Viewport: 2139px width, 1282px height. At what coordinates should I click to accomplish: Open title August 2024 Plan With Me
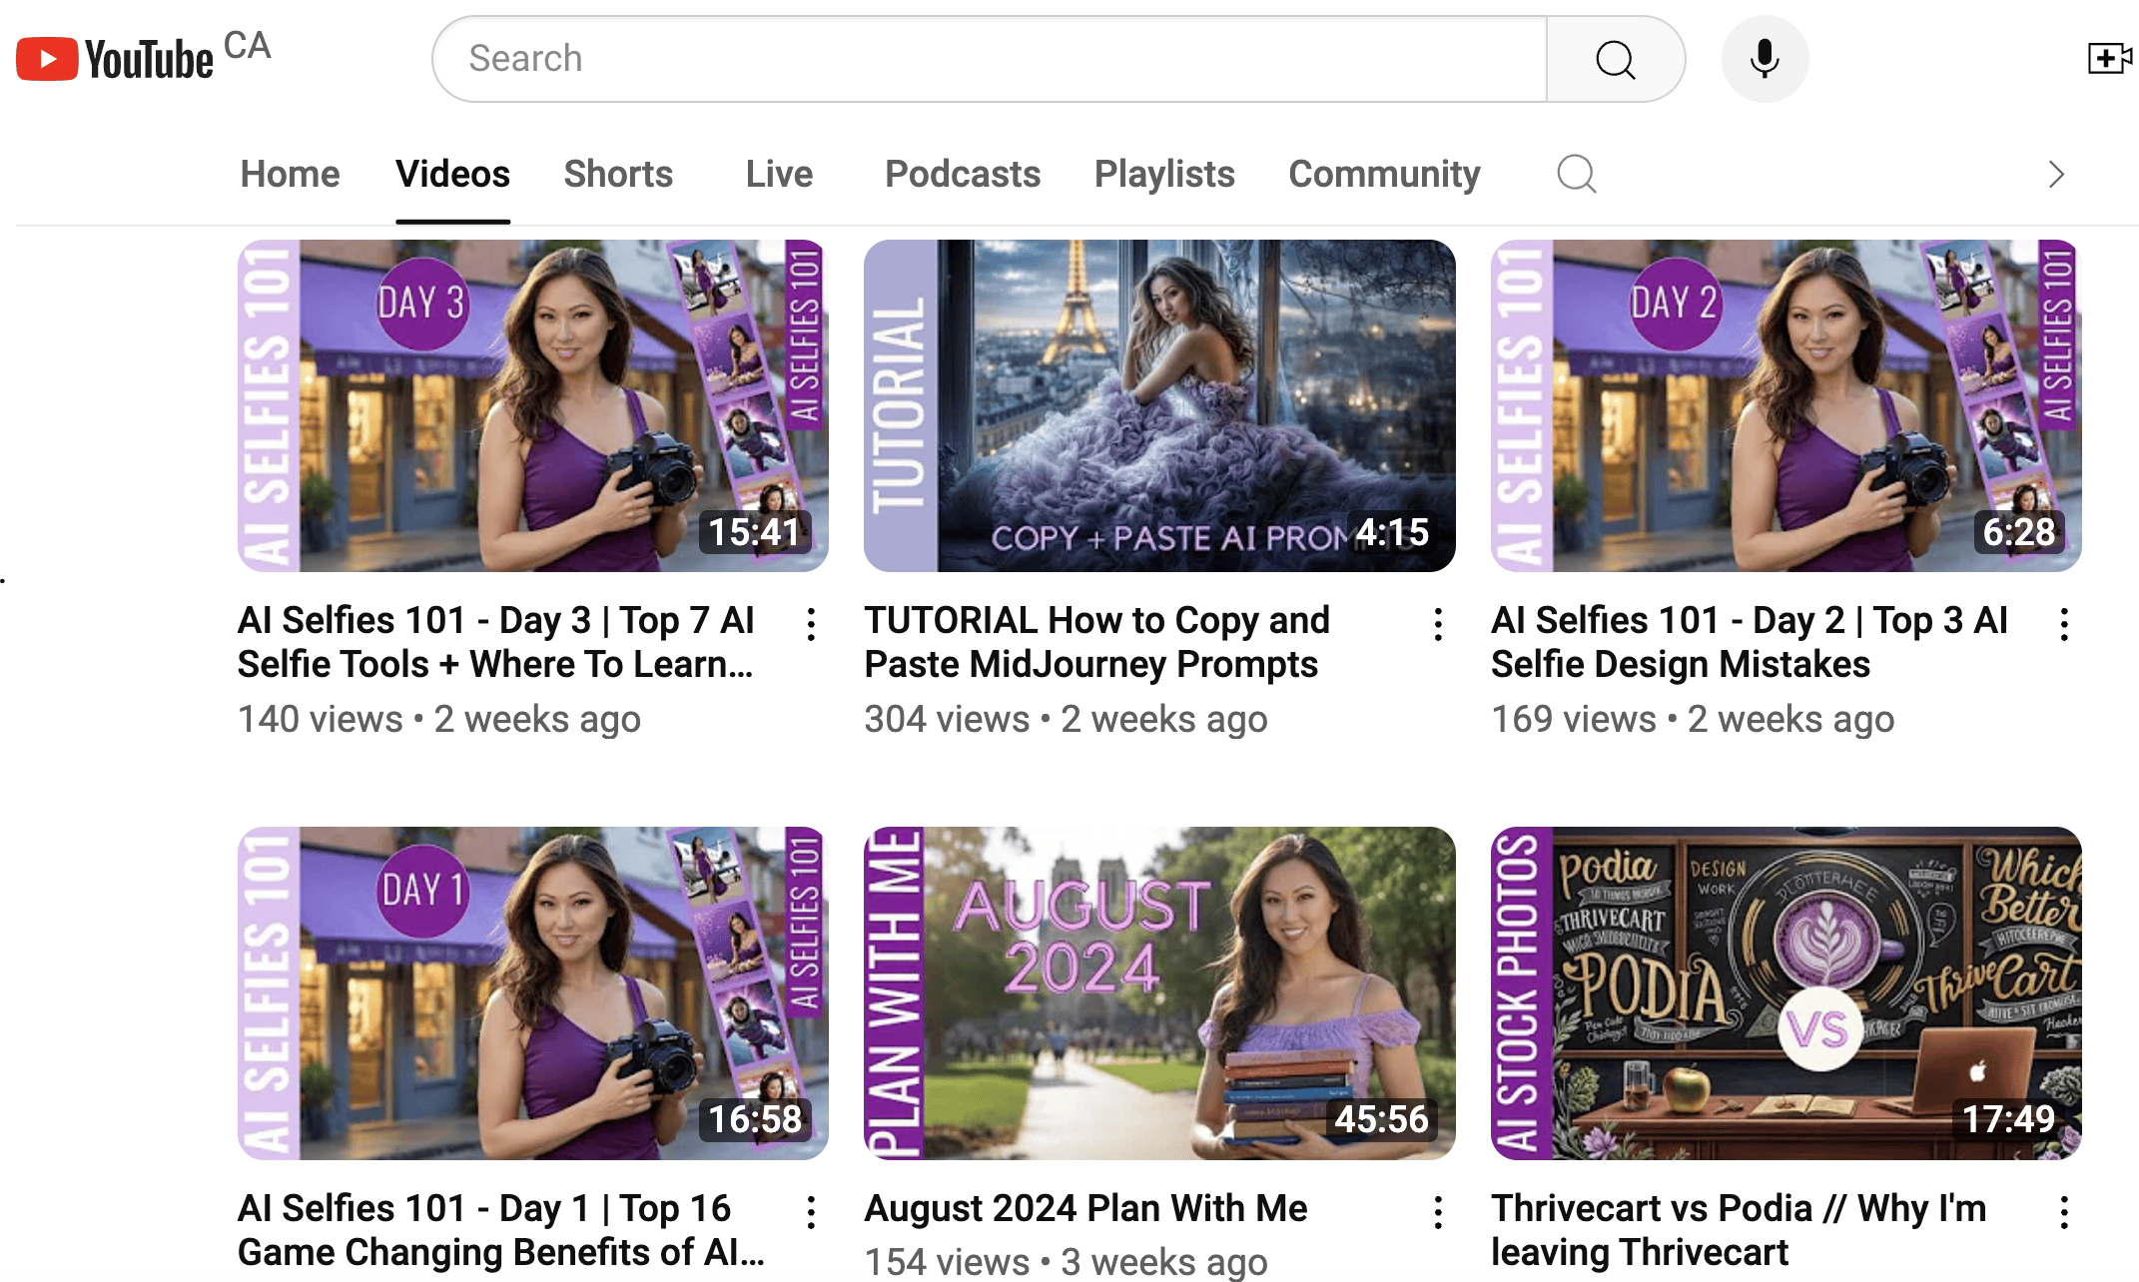1085,1208
